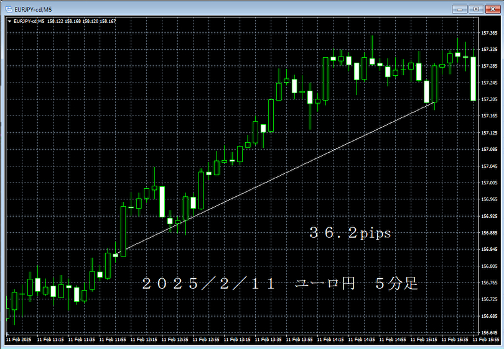Viewport: 504px width, 349px height.
Task: Click the 2025/2/11 ユーロ円 5分足 label
Action: [280, 284]
